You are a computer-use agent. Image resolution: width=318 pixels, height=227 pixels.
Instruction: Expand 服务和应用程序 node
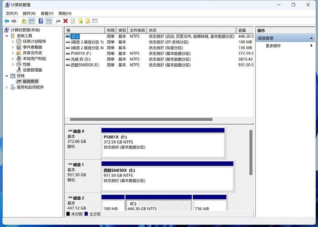coord(7,87)
